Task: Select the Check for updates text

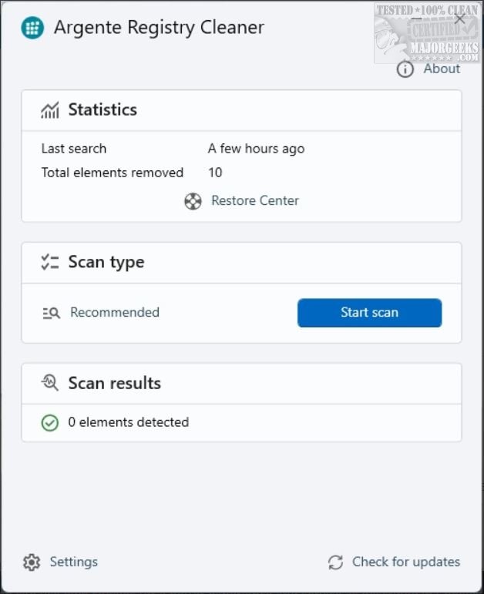Action: point(406,562)
